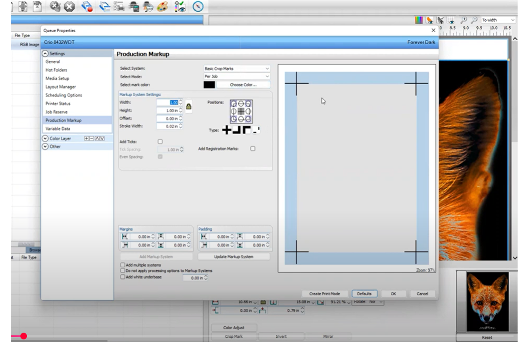
Task: Click the zoom out magnifier icon
Action: (474, 20)
